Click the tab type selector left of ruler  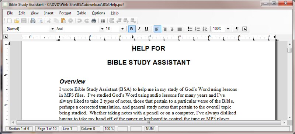pos(6,37)
